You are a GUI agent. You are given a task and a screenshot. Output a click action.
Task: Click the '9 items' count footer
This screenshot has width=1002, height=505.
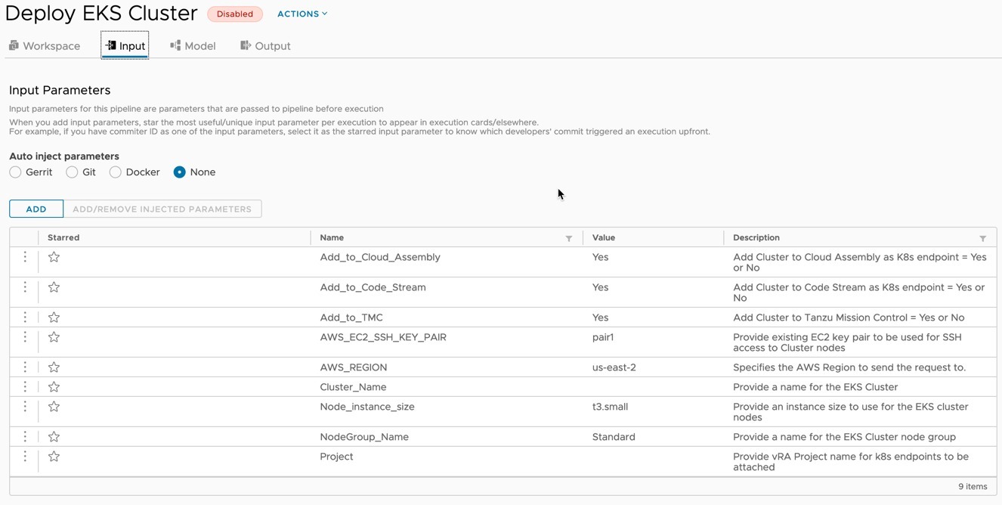pyautogui.click(x=973, y=486)
